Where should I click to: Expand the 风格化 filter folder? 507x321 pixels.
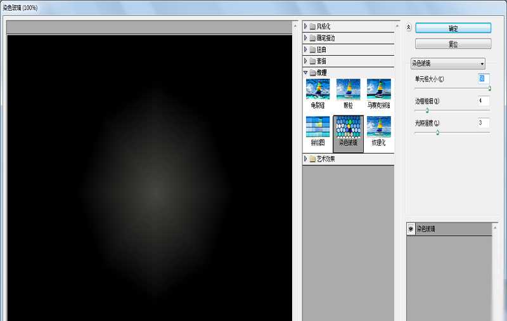click(305, 26)
